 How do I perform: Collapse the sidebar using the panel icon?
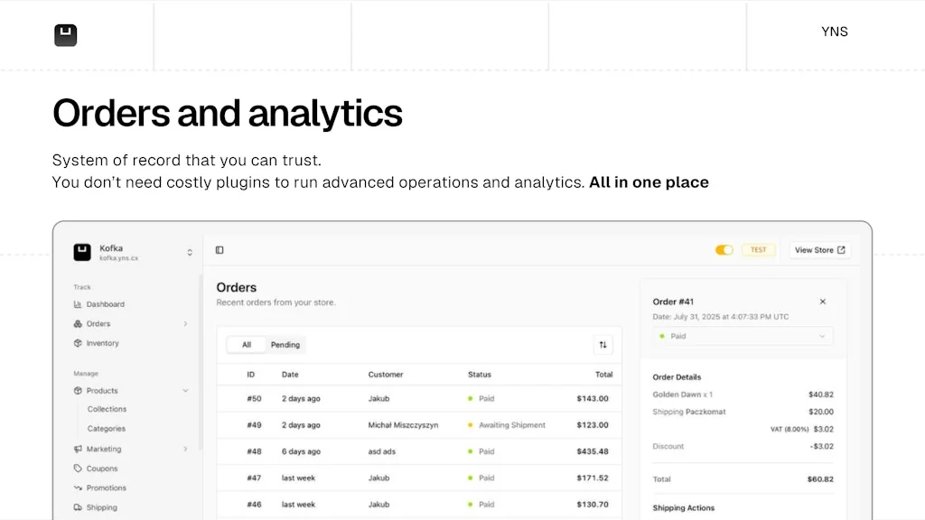pyautogui.click(x=219, y=250)
